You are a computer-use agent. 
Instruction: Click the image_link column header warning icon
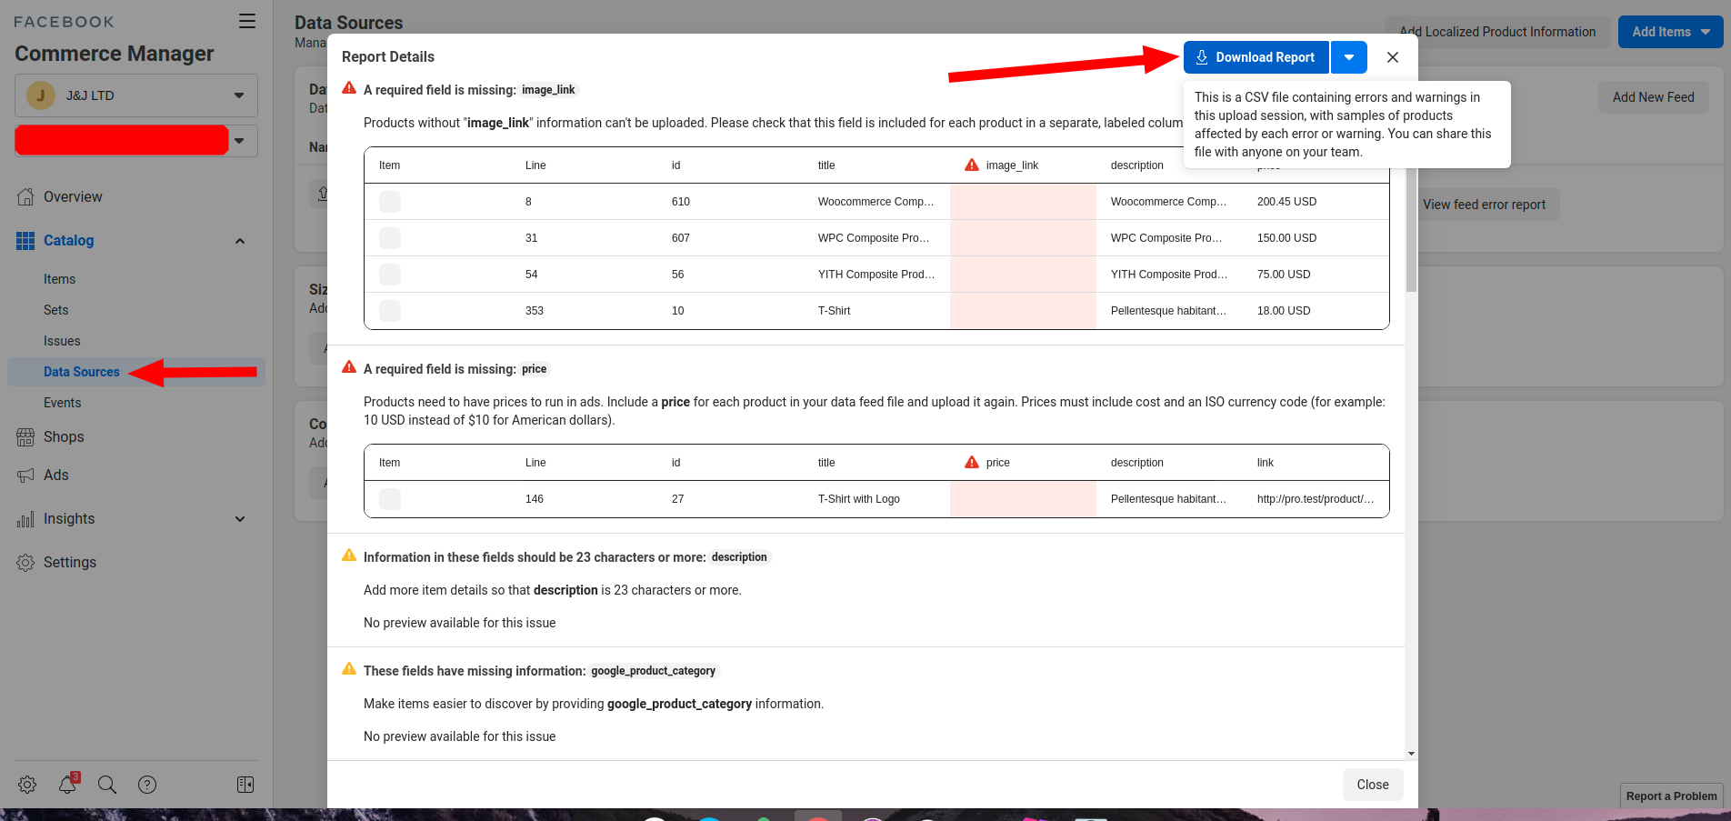(972, 165)
